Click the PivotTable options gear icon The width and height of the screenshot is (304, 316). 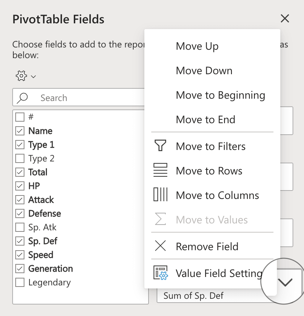tap(21, 76)
